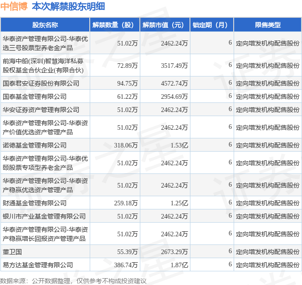Select shareholder 华泰资产价值优选资产管理产品
This screenshot has width=302, height=285.
(45, 127)
